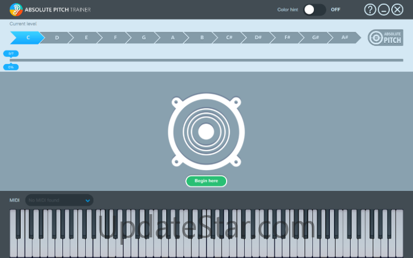Select level C# in level bar
This screenshot has height=258, width=413.
click(229, 38)
